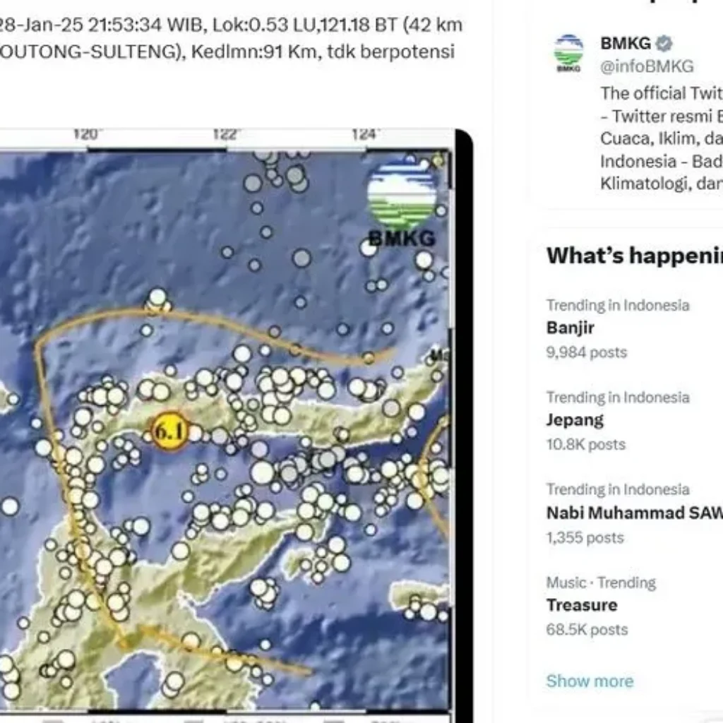The image size is (723, 723).
Task: Open the Banjir trending topic
Action: pyautogui.click(x=569, y=328)
